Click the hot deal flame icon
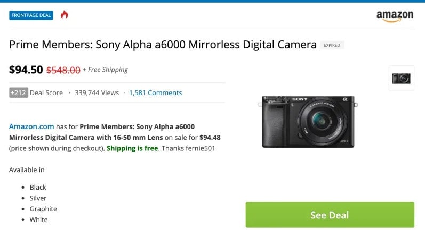 click(x=64, y=14)
